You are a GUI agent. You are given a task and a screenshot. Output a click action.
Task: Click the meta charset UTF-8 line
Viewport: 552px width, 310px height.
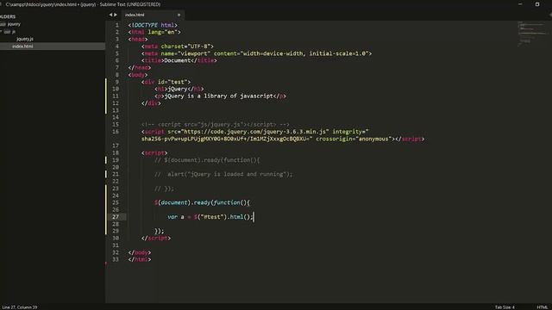178,46
